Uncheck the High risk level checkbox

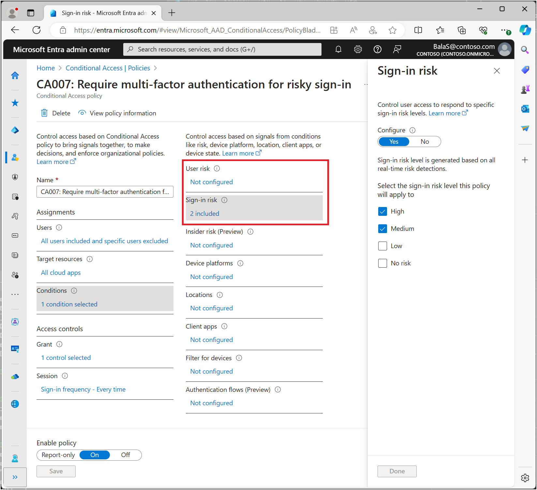(382, 212)
